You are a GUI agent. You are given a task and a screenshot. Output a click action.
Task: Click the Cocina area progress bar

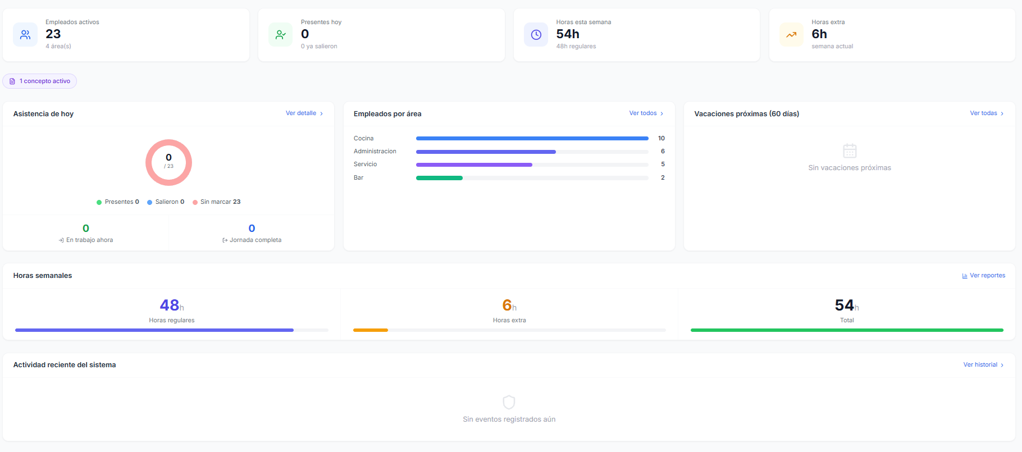532,138
